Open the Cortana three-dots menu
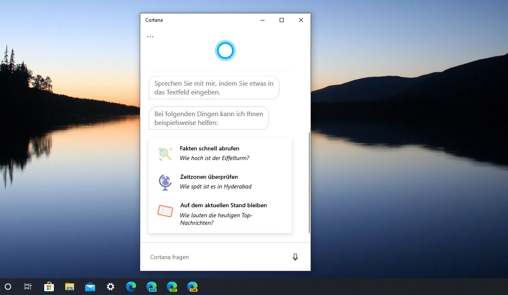The height and width of the screenshot is (295, 508). [150, 37]
